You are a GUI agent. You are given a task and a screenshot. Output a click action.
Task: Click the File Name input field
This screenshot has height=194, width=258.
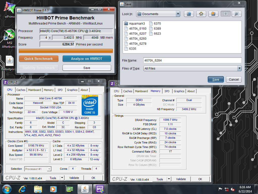point(192,60)
